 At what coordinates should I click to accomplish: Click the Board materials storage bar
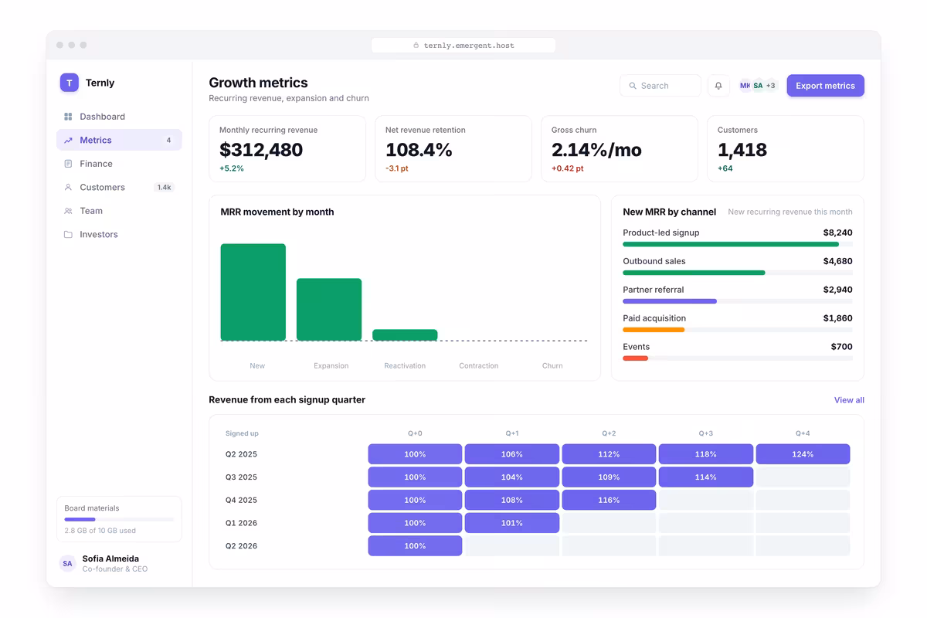coord(119,520)
